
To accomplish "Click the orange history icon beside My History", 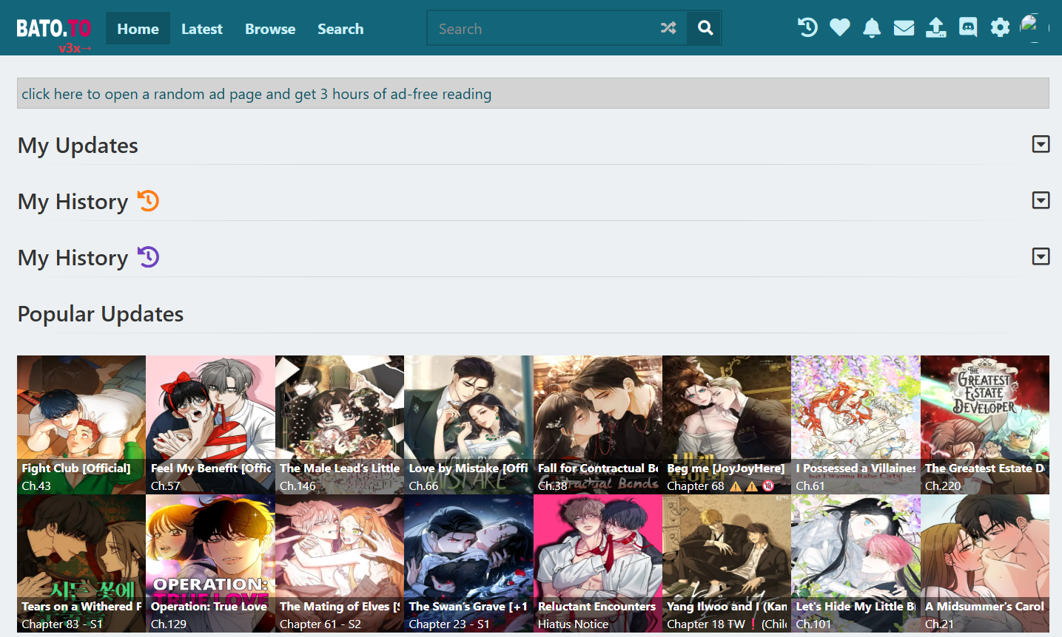I will 149,201.
